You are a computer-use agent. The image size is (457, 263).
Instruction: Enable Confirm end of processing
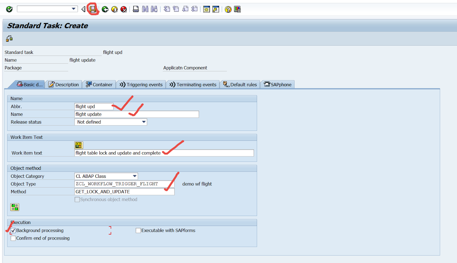(x=13, y=238)
